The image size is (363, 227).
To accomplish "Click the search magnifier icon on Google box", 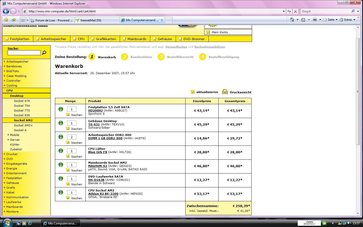I will tap(353, 11).
